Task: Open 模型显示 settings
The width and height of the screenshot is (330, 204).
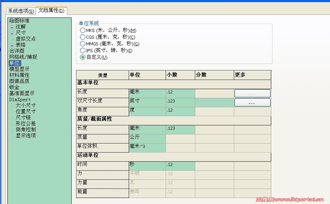Action: pos(19,69)
